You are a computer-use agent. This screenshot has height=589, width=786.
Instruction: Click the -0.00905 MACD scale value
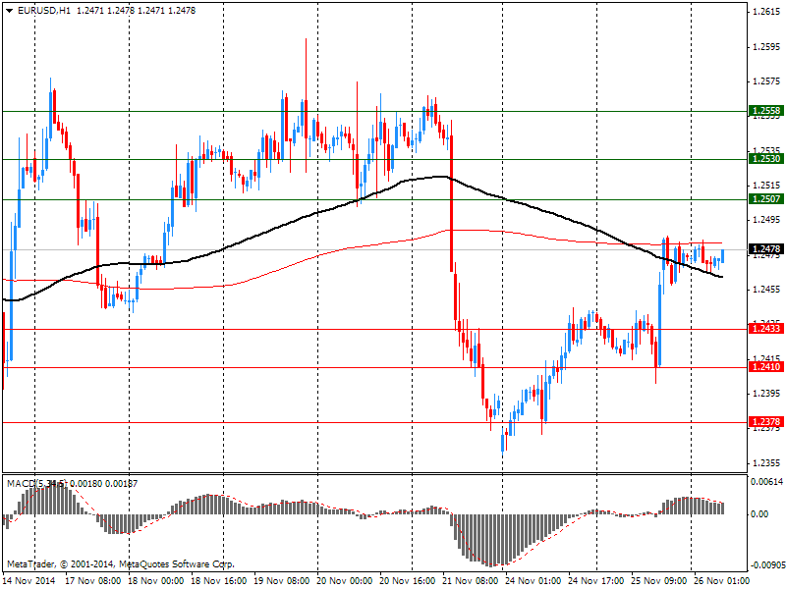point(767,565)
